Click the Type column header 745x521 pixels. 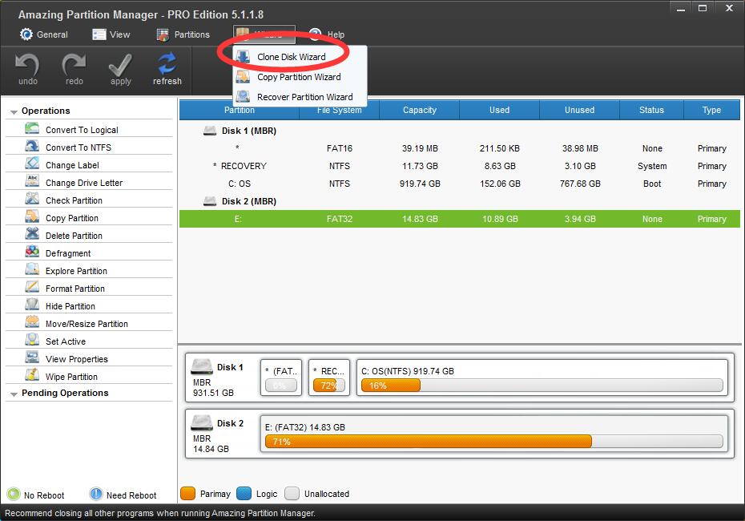pos(711,110)
